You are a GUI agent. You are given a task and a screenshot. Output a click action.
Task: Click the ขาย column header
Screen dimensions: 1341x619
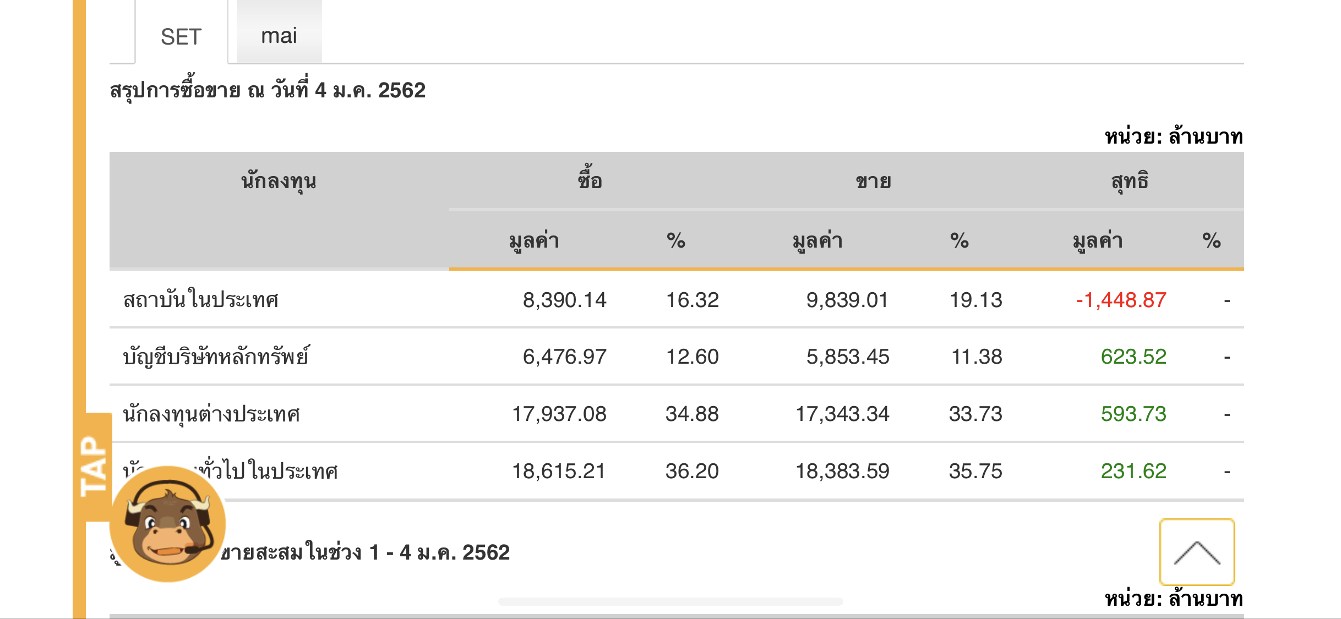coord(873,181)
